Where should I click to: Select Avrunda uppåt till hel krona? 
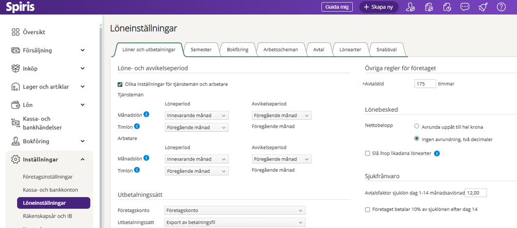coord(417,127)
